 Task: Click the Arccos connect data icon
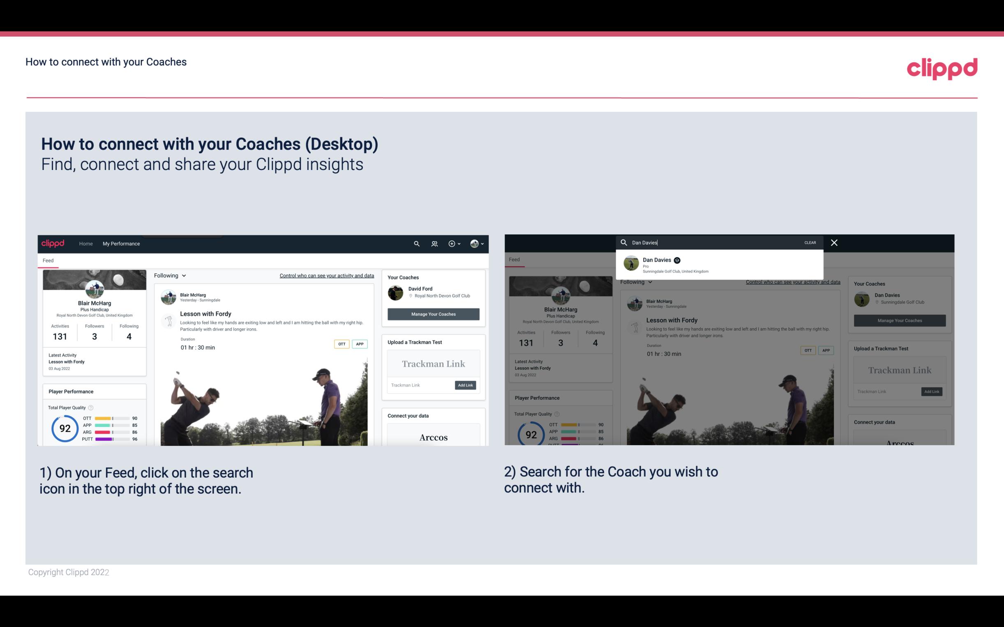[x=433, y=437]
